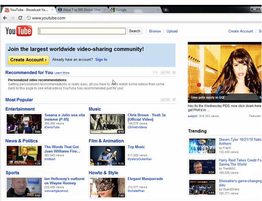Click 'The Words That Got Juan Williams' title
The width and height of the screenshot is (262, 201).
(x=62, y=149)
